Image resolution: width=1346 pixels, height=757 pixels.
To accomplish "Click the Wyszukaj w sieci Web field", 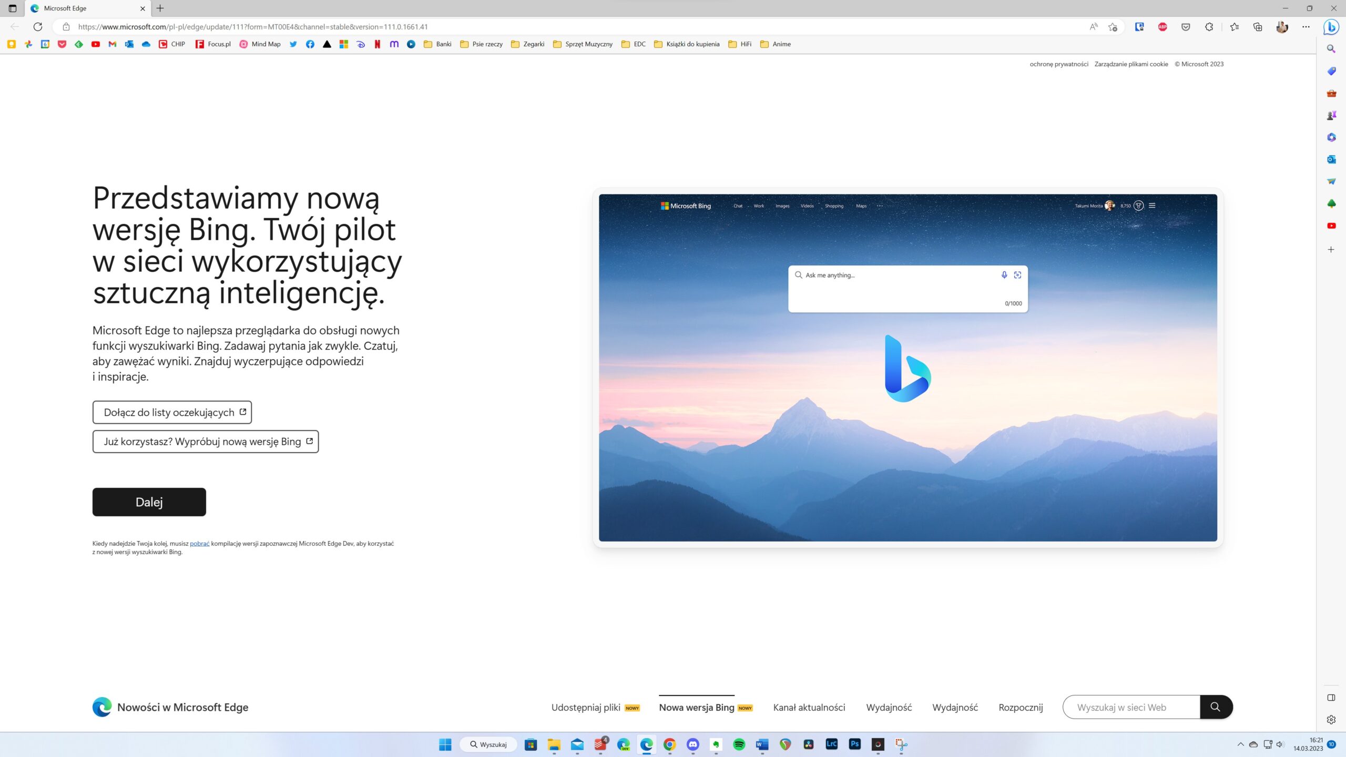I will [1130, 708].
